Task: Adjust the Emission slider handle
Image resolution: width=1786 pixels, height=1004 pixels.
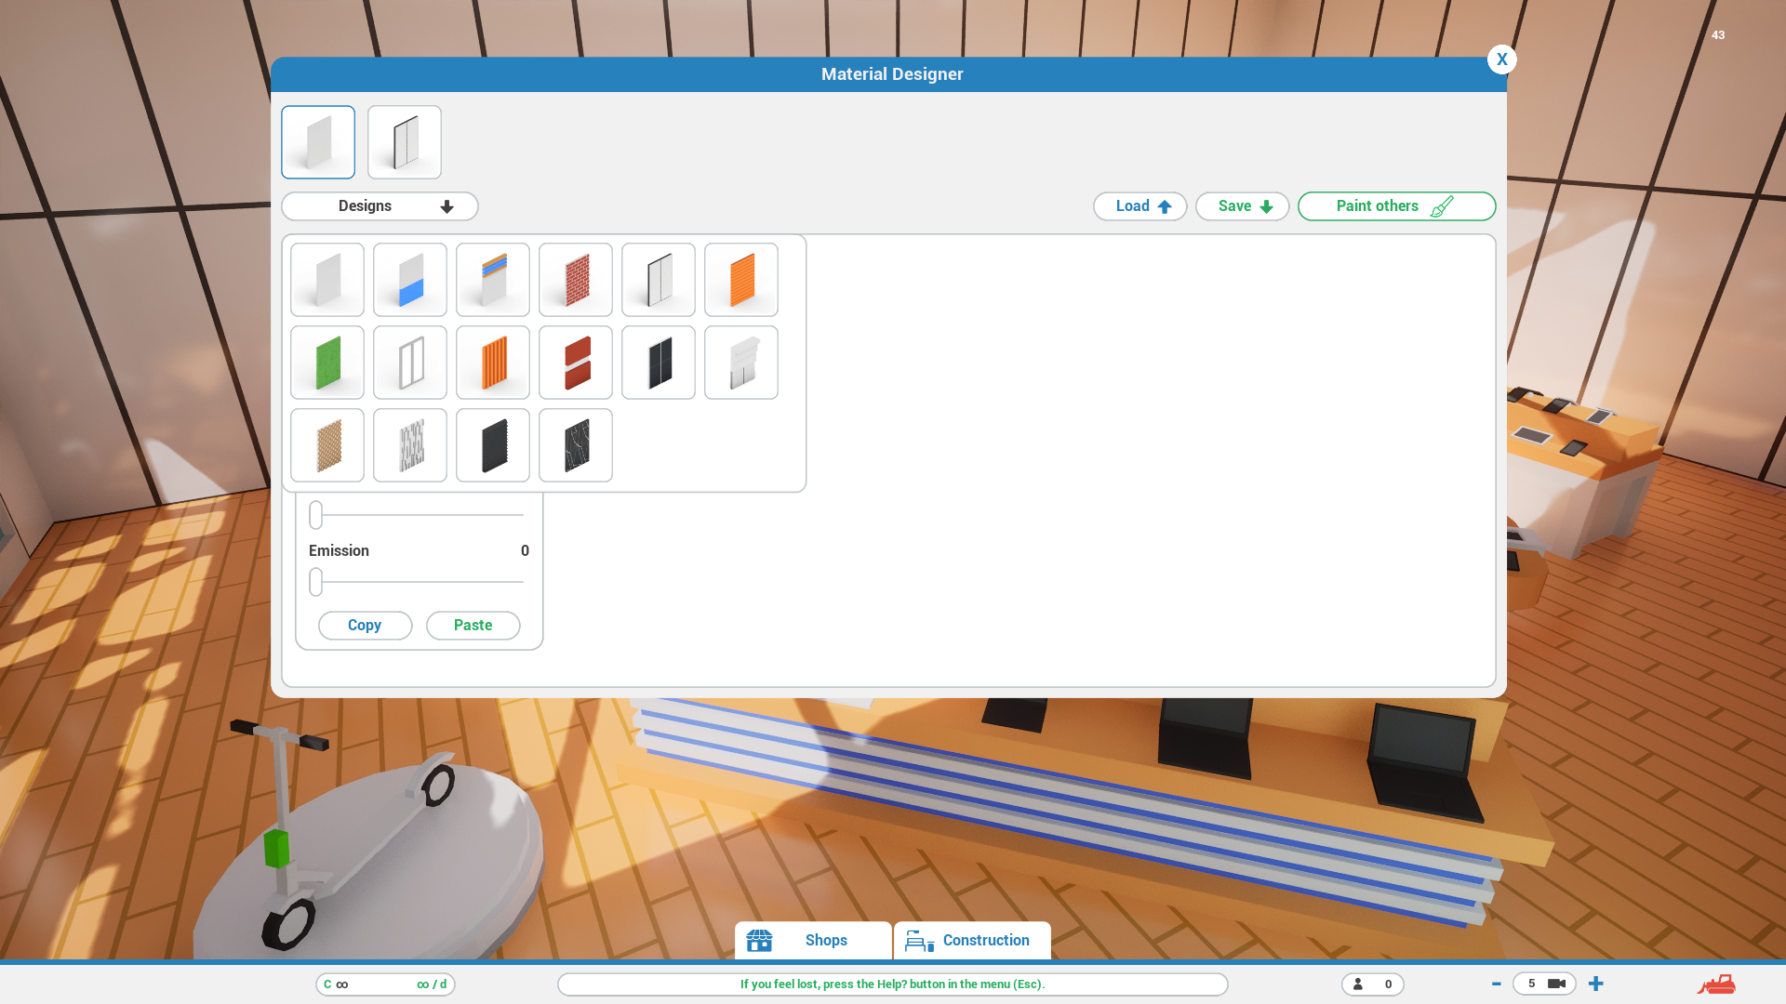Action: 316,582
